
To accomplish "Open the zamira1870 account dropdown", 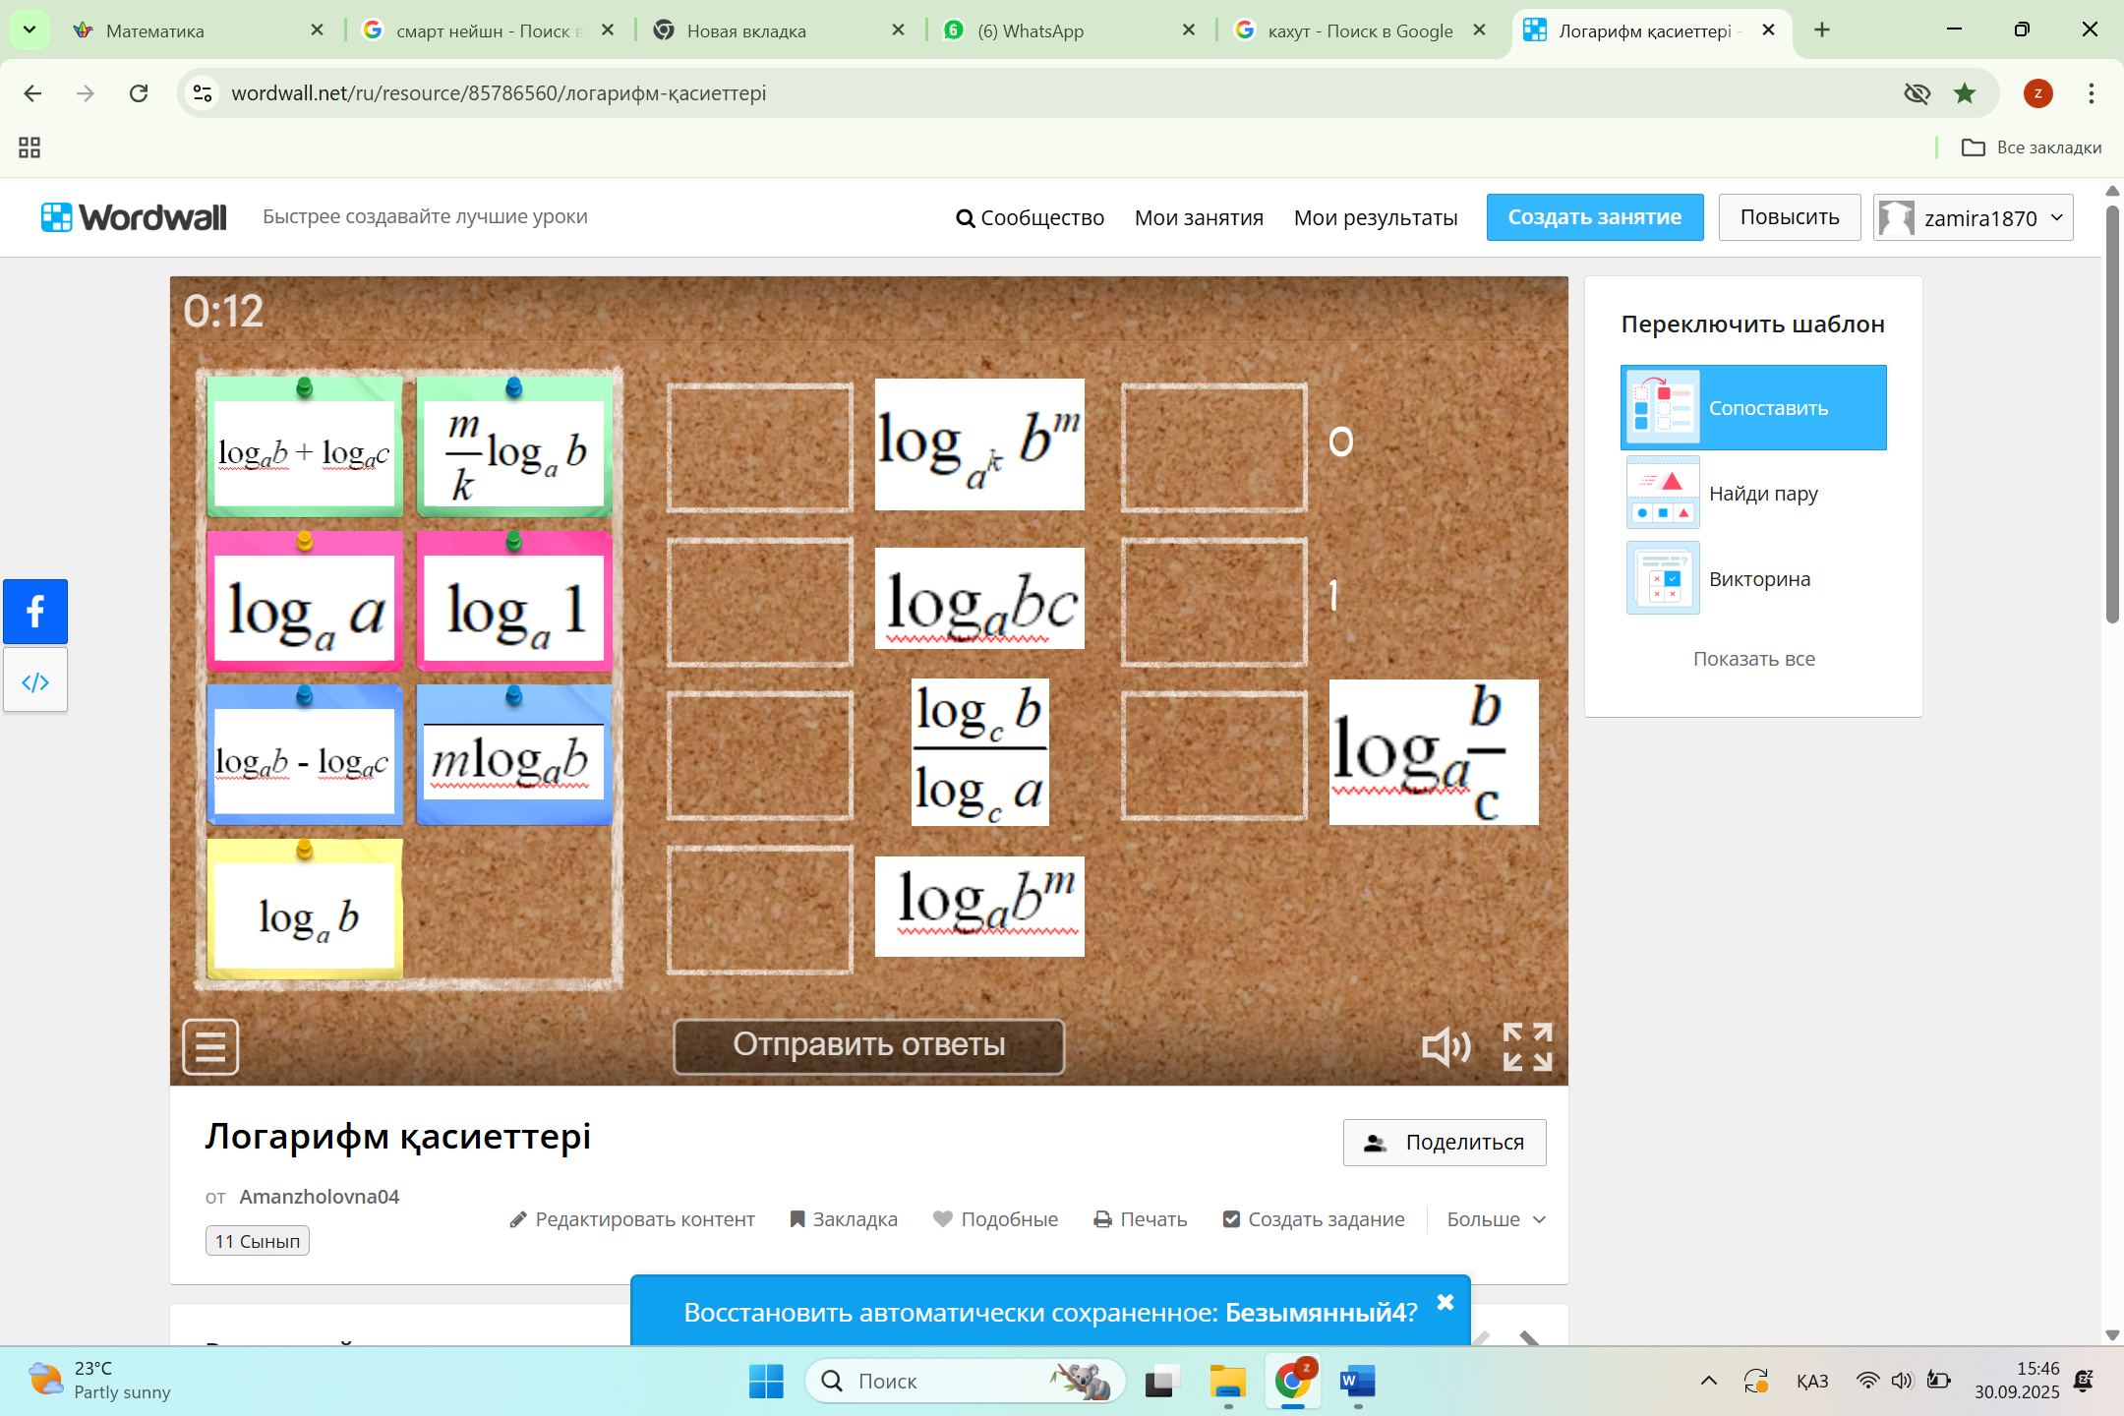I will pyautogui.click(x=1973, y=217).
